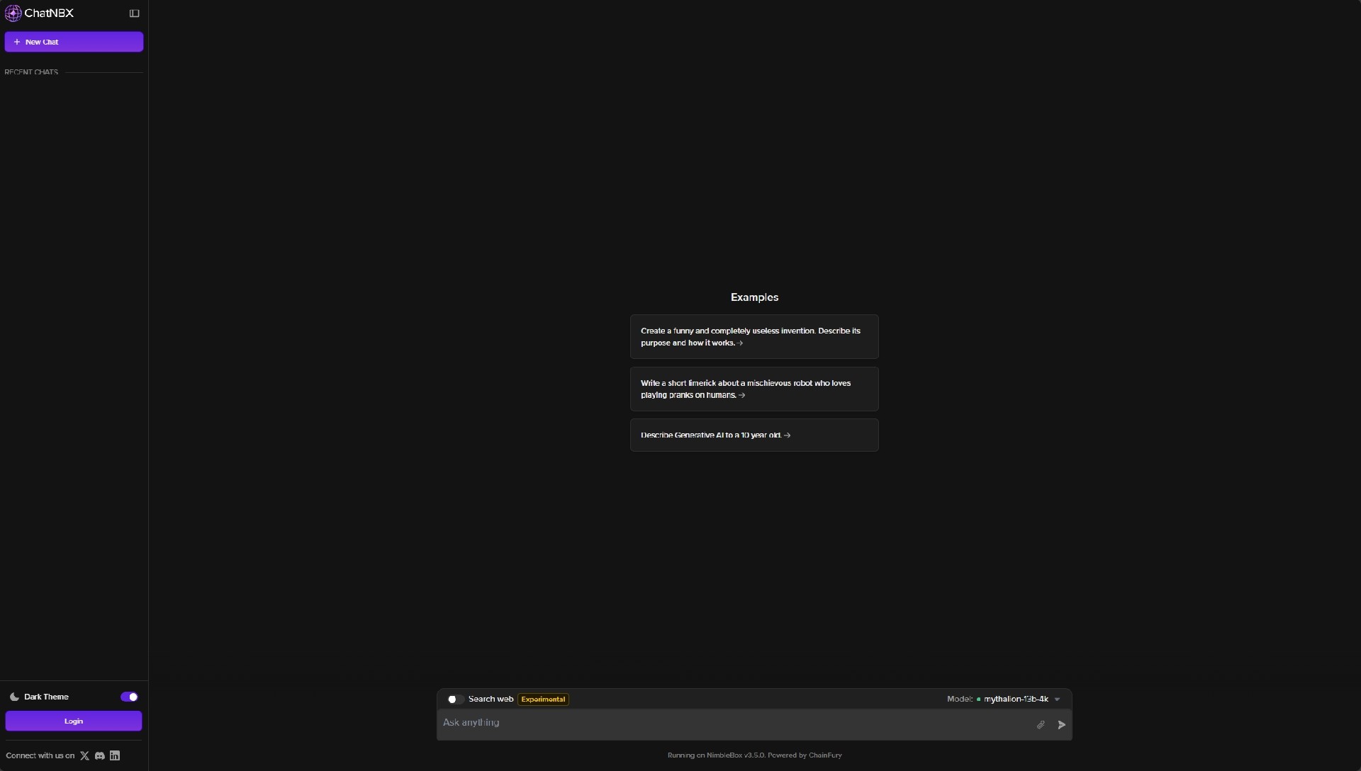1361x771 pixels.
Task: Click the ChatNBX logo icon
Action: coord(13,13)
